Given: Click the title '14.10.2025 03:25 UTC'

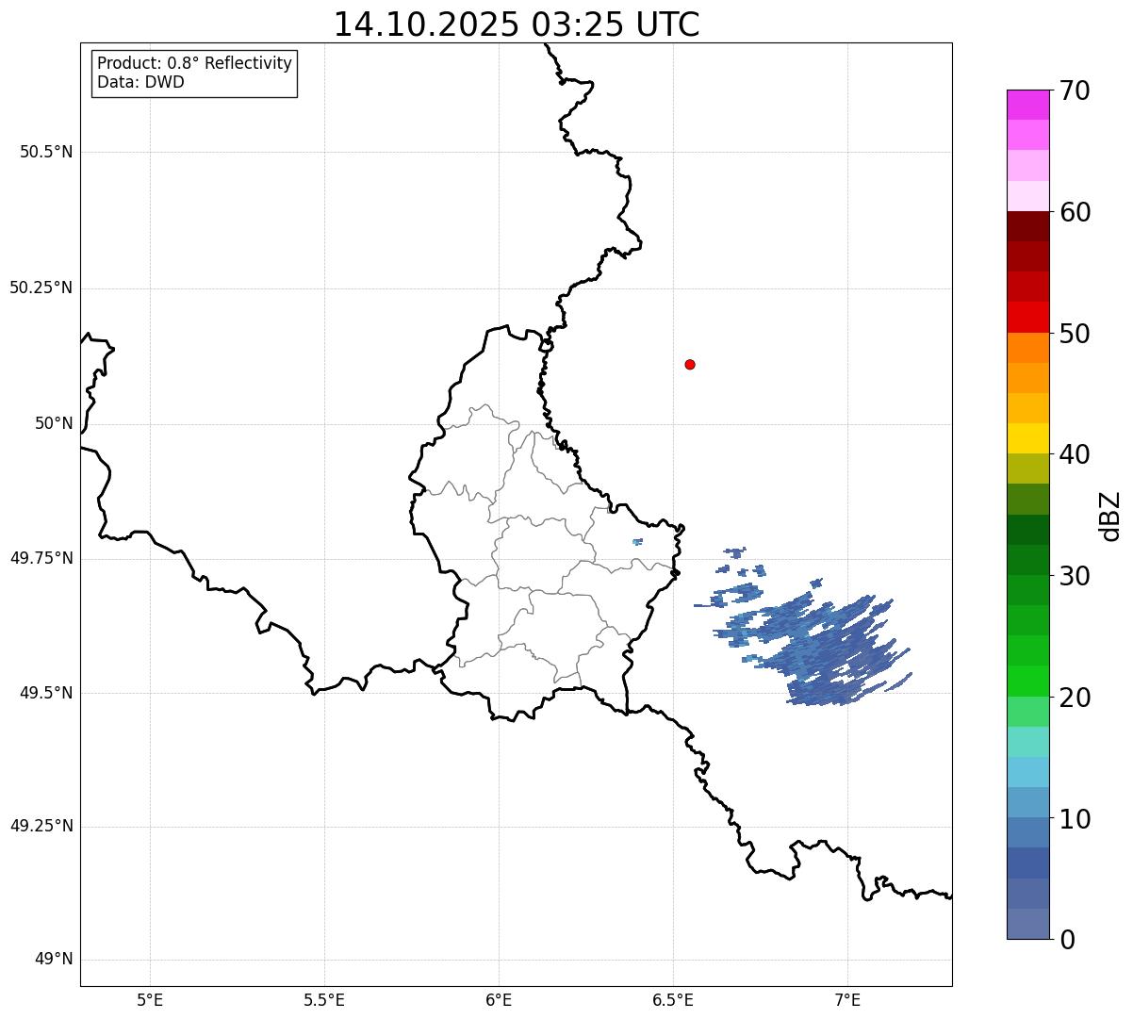Looking at the screenshot, I should (x=517, y=25).
